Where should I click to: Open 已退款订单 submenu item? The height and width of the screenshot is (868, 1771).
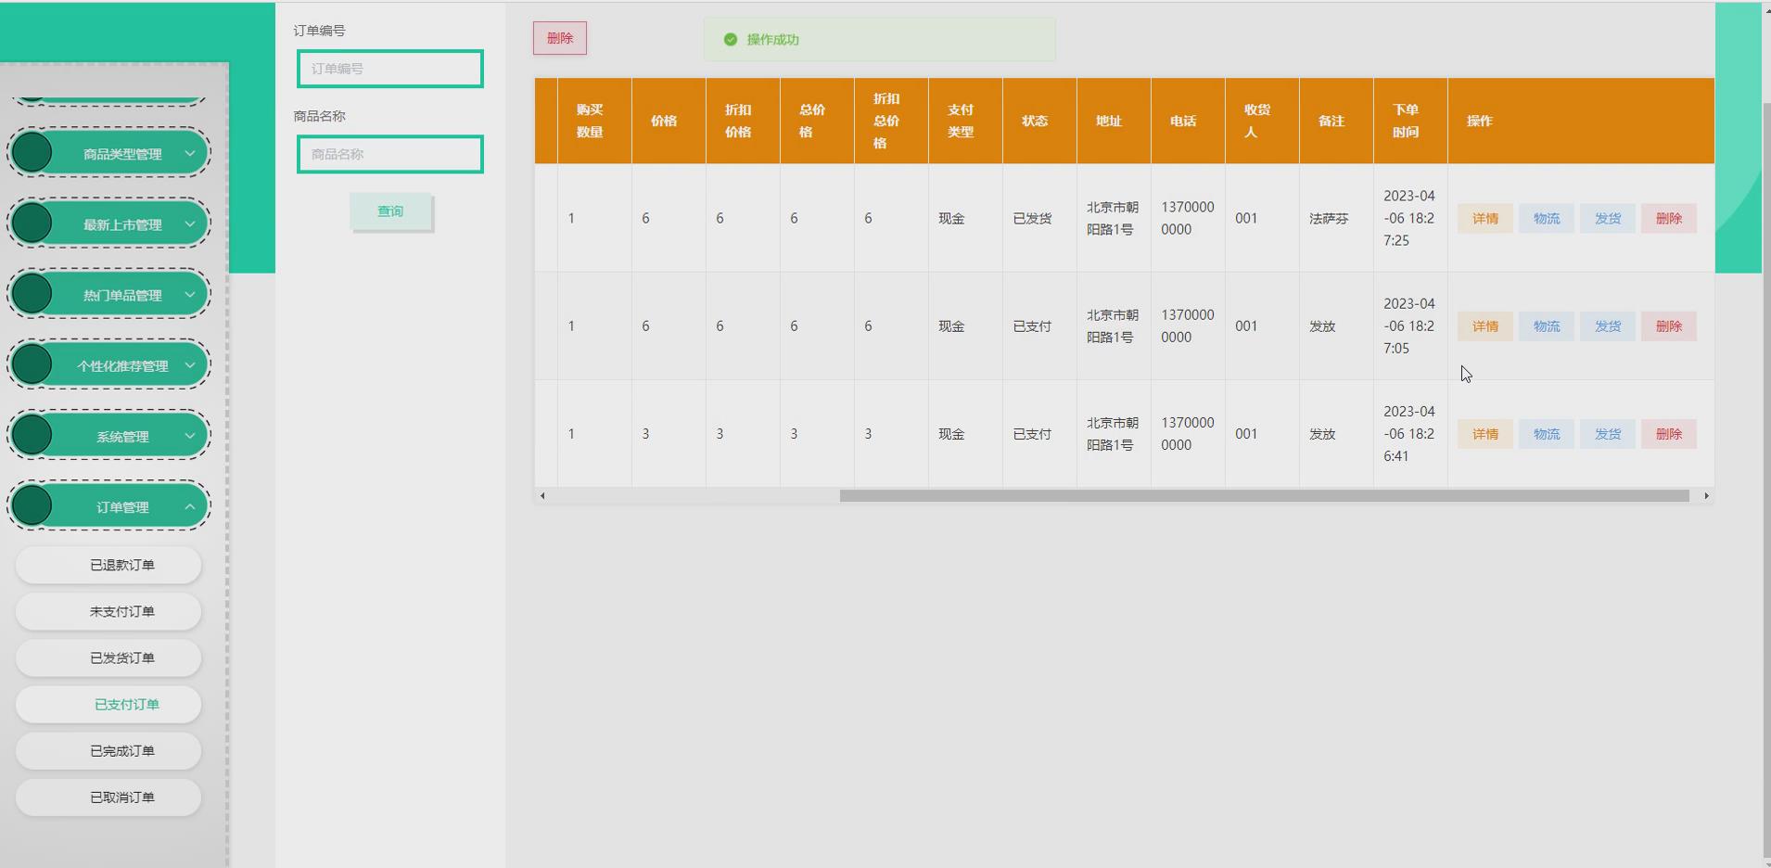[x=108, y=565]
